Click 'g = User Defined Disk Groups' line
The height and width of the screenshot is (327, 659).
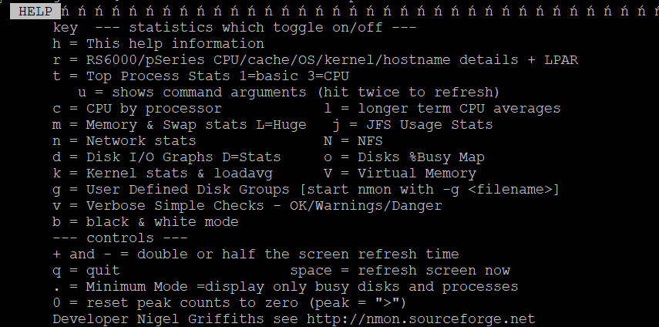pyautogui.click(x=306, y=190)
